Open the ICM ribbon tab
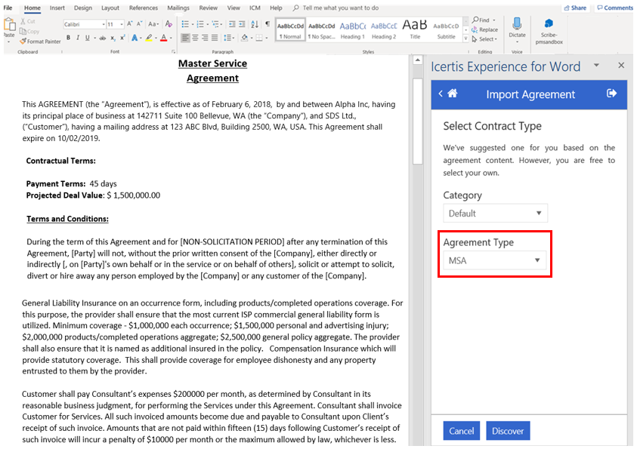 (255, 8)
